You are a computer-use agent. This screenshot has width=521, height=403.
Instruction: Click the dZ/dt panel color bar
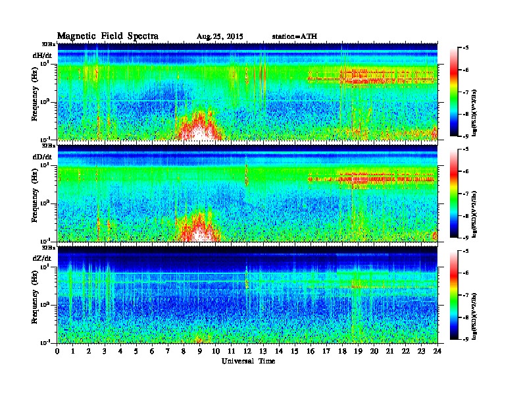click(x=454, y=295)
